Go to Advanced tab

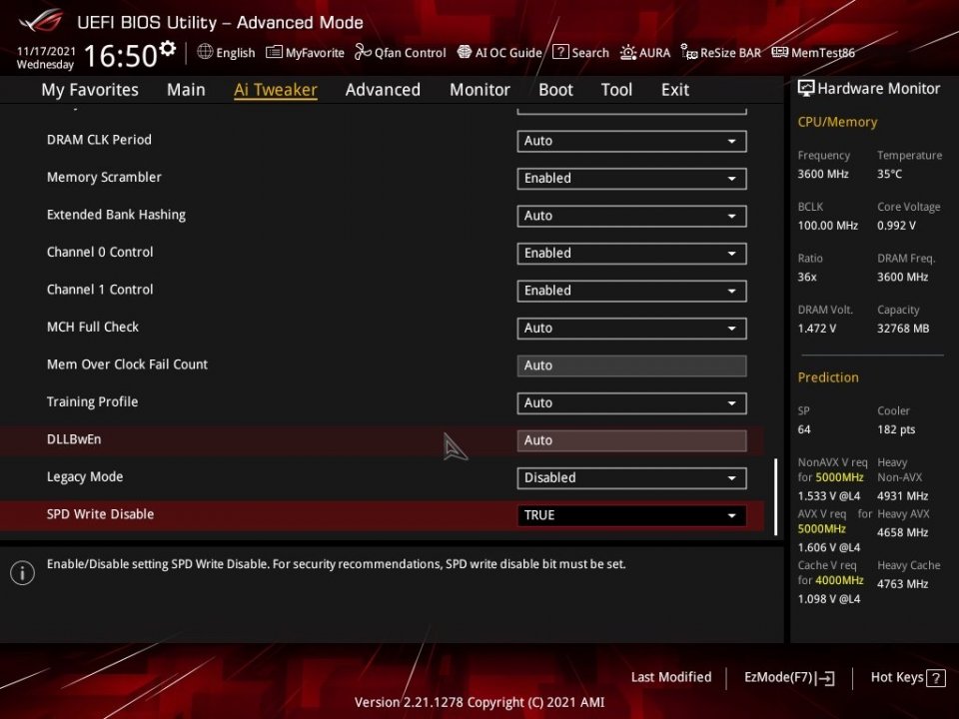point(383,90)
